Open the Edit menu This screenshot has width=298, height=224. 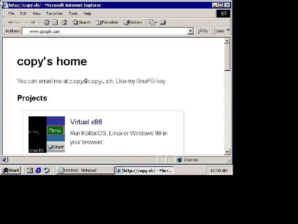click(23, 13)
